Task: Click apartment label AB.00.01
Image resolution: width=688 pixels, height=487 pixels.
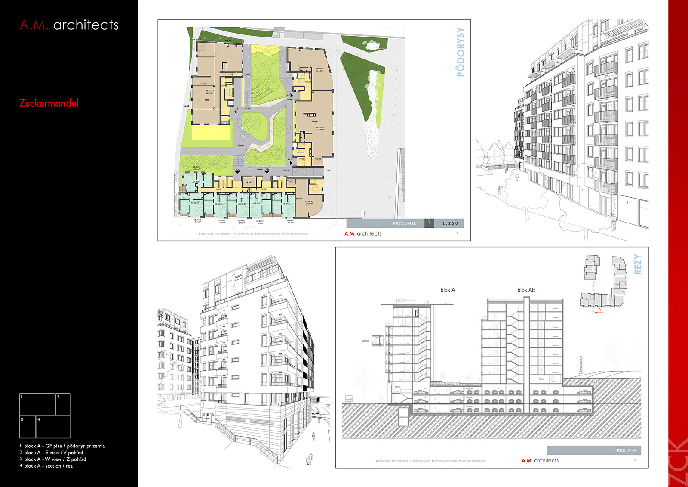Action: (x=257, y=204)
